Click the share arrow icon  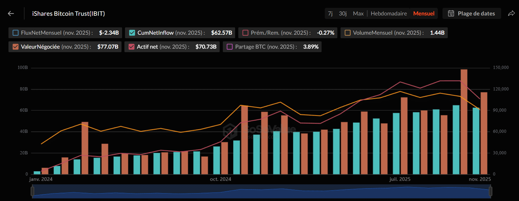(x=511, y=13)
